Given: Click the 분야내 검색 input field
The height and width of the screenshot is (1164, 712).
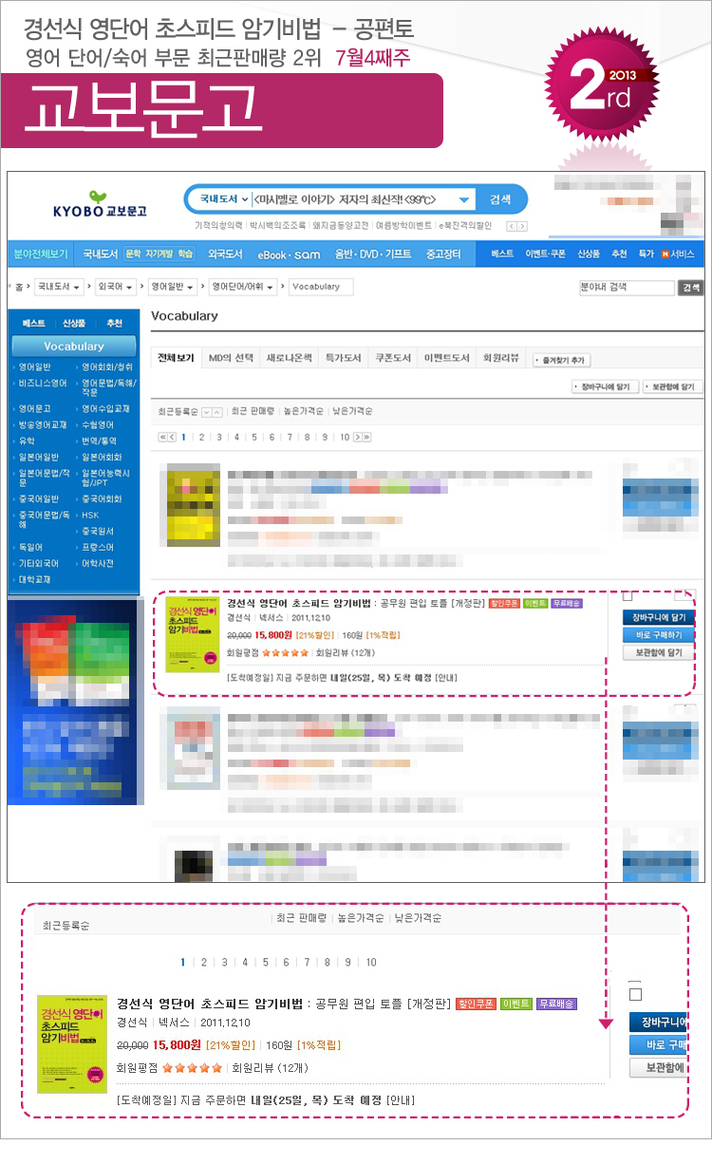Looking at the screenshot, I should (627, 287).
